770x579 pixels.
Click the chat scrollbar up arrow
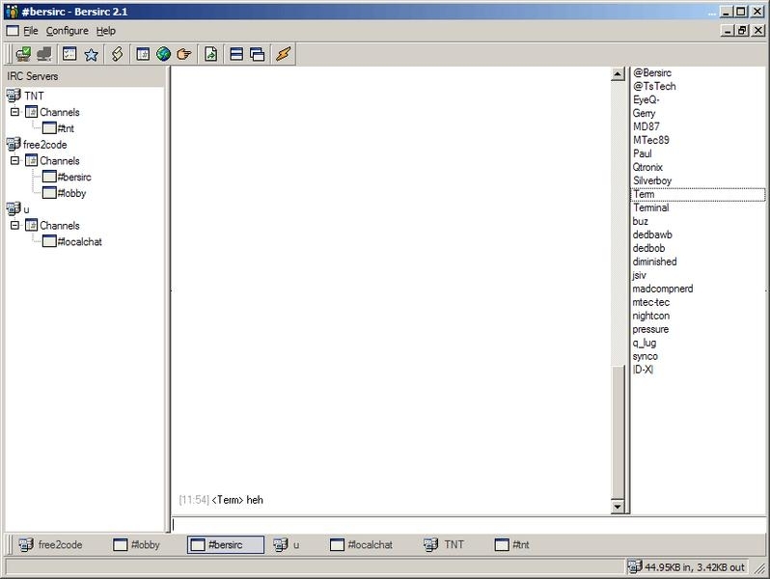coord(618,74)
